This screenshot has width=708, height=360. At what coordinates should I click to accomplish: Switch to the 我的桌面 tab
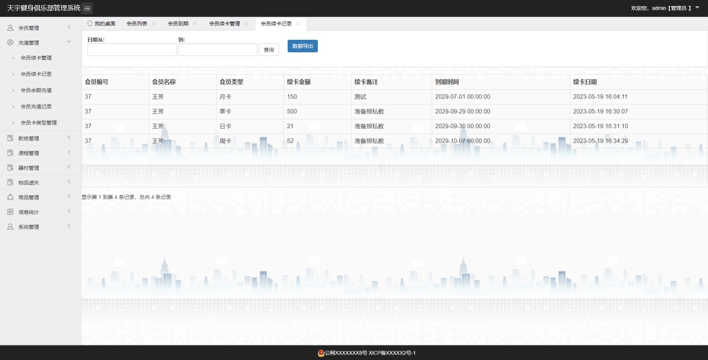pos(101,24)
